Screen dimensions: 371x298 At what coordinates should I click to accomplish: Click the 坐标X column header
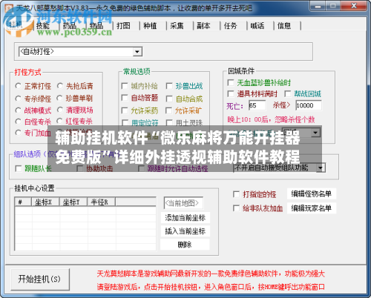tap(45, 202)
